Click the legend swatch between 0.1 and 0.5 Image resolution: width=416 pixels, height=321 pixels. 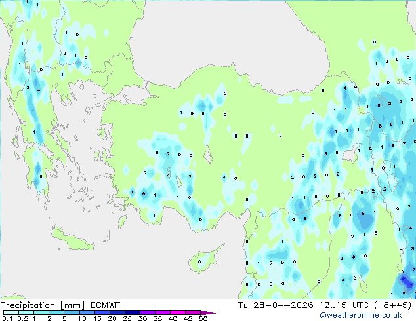click(x=11, y=312)
